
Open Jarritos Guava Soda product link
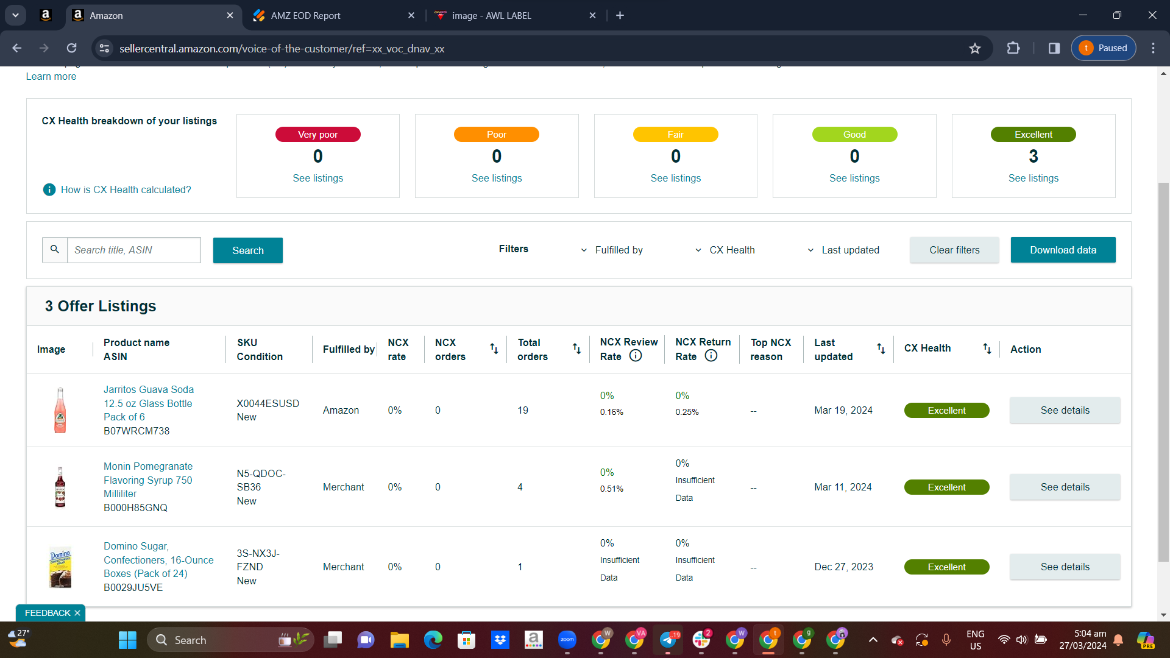[149, 403]
